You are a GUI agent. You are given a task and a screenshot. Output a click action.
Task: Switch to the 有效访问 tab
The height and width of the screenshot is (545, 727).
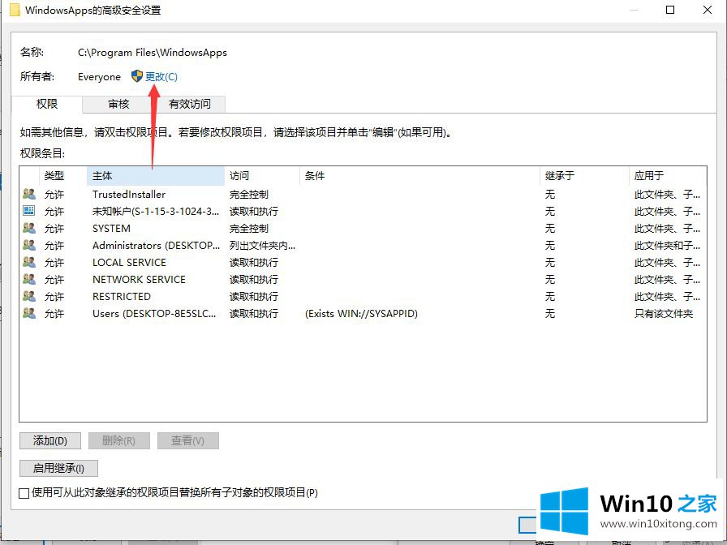190,105
